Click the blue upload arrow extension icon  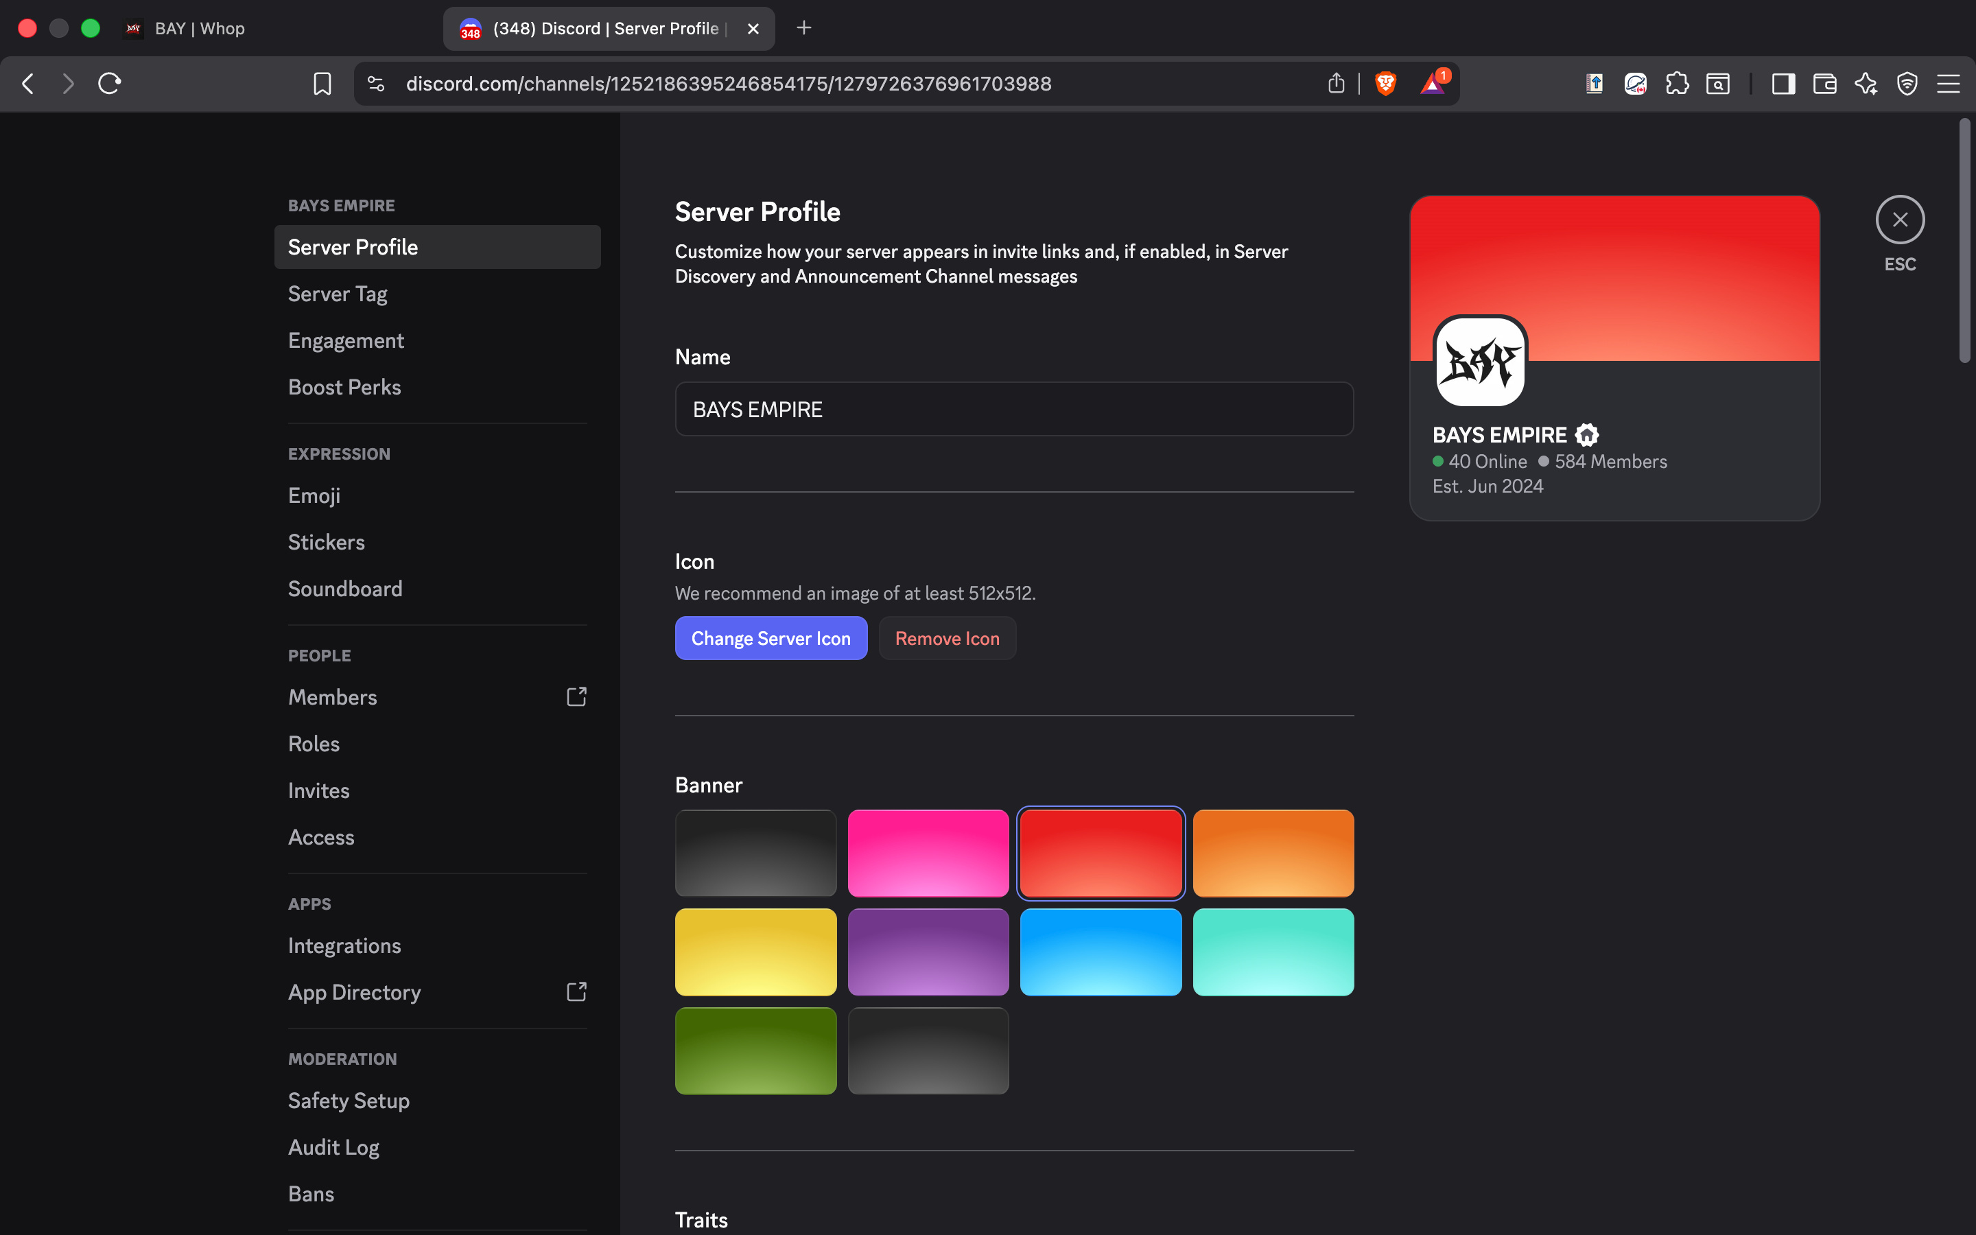(1595, 83)
